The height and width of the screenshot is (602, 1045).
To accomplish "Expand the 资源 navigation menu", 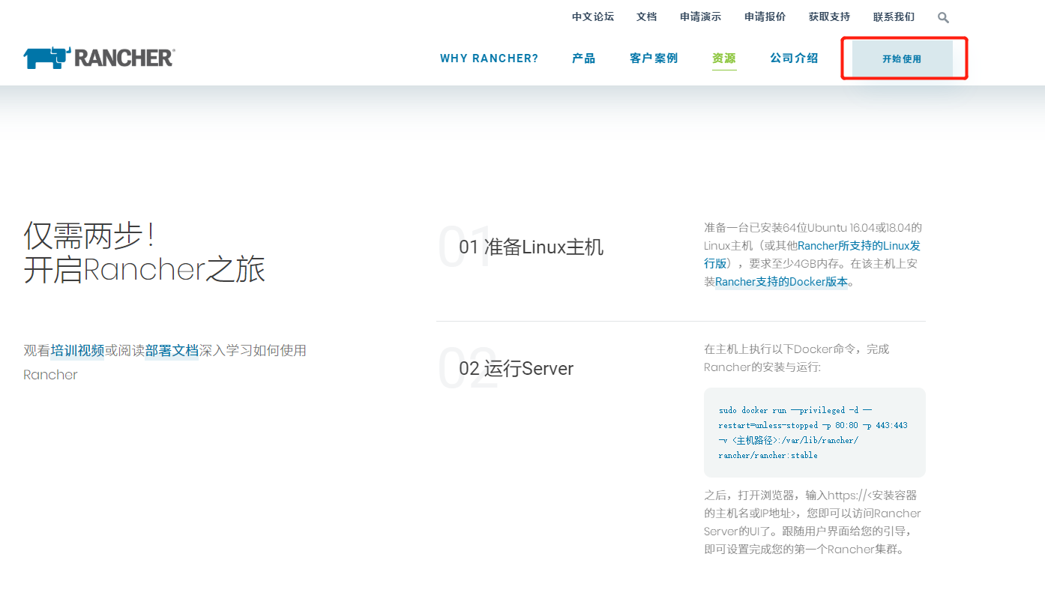I will click(724, 58).
